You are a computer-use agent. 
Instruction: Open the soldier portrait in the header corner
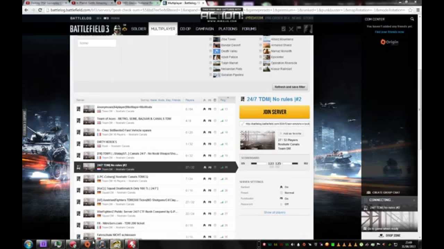[308, 29]
